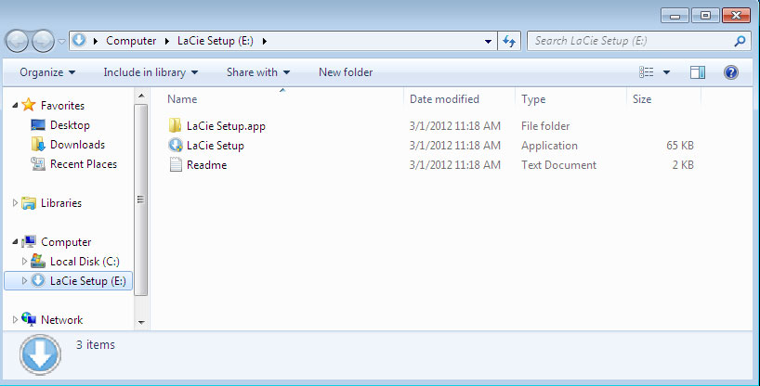
Task: Click the search magnifier icon
Action: (x=740, y=41)
